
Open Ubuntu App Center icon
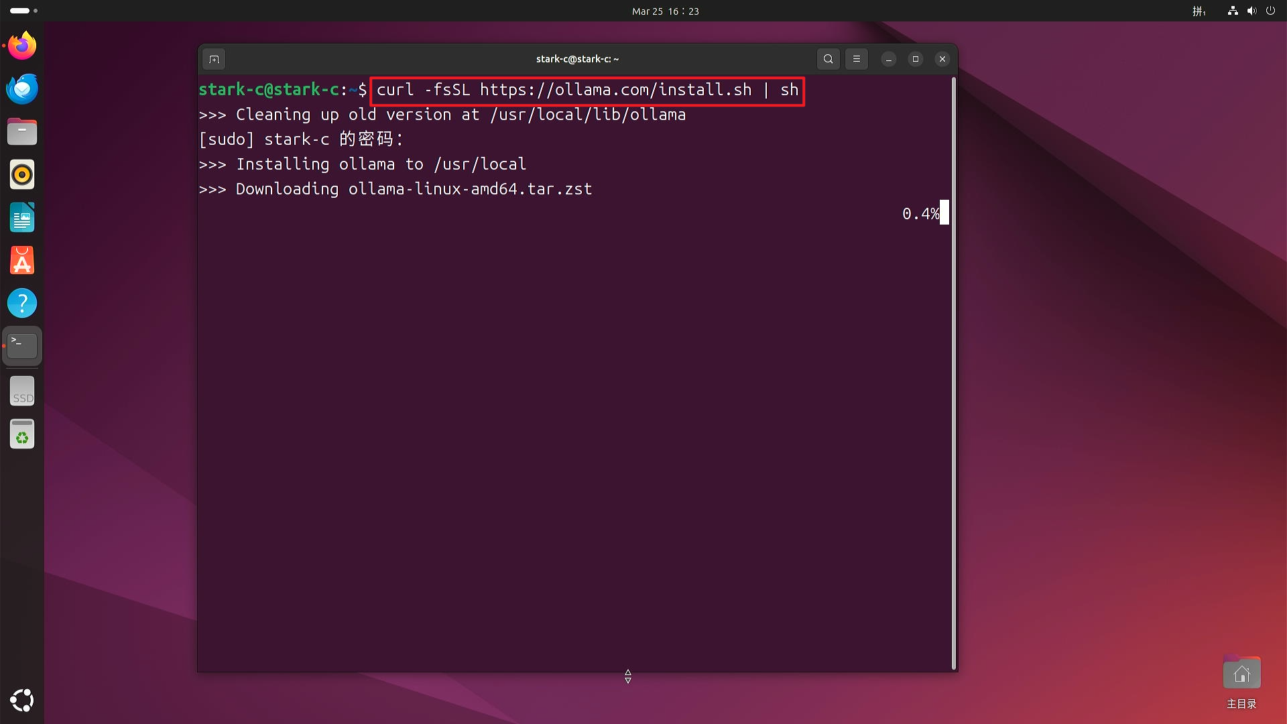point(22,261)
